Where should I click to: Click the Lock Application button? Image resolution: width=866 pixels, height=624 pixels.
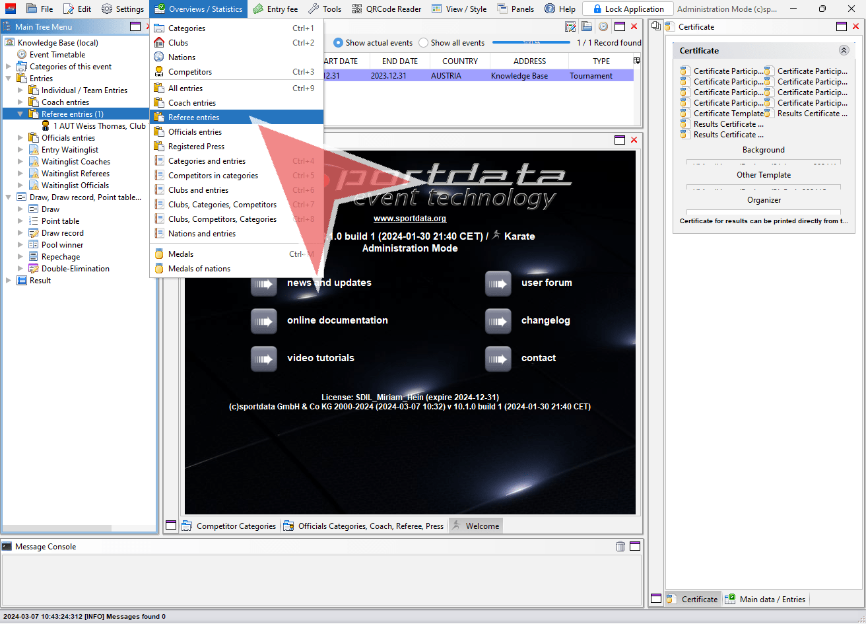tap(628, 9)
